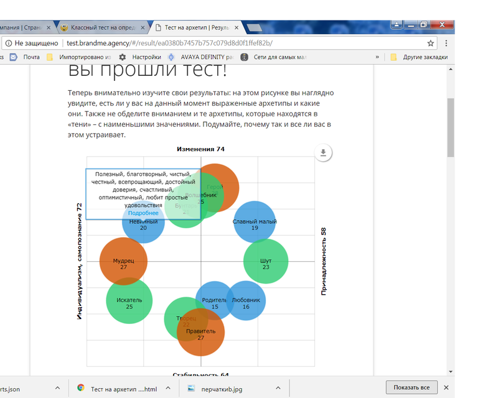Open Другие закладки folder
498x398 pixels.
(419, 57)
